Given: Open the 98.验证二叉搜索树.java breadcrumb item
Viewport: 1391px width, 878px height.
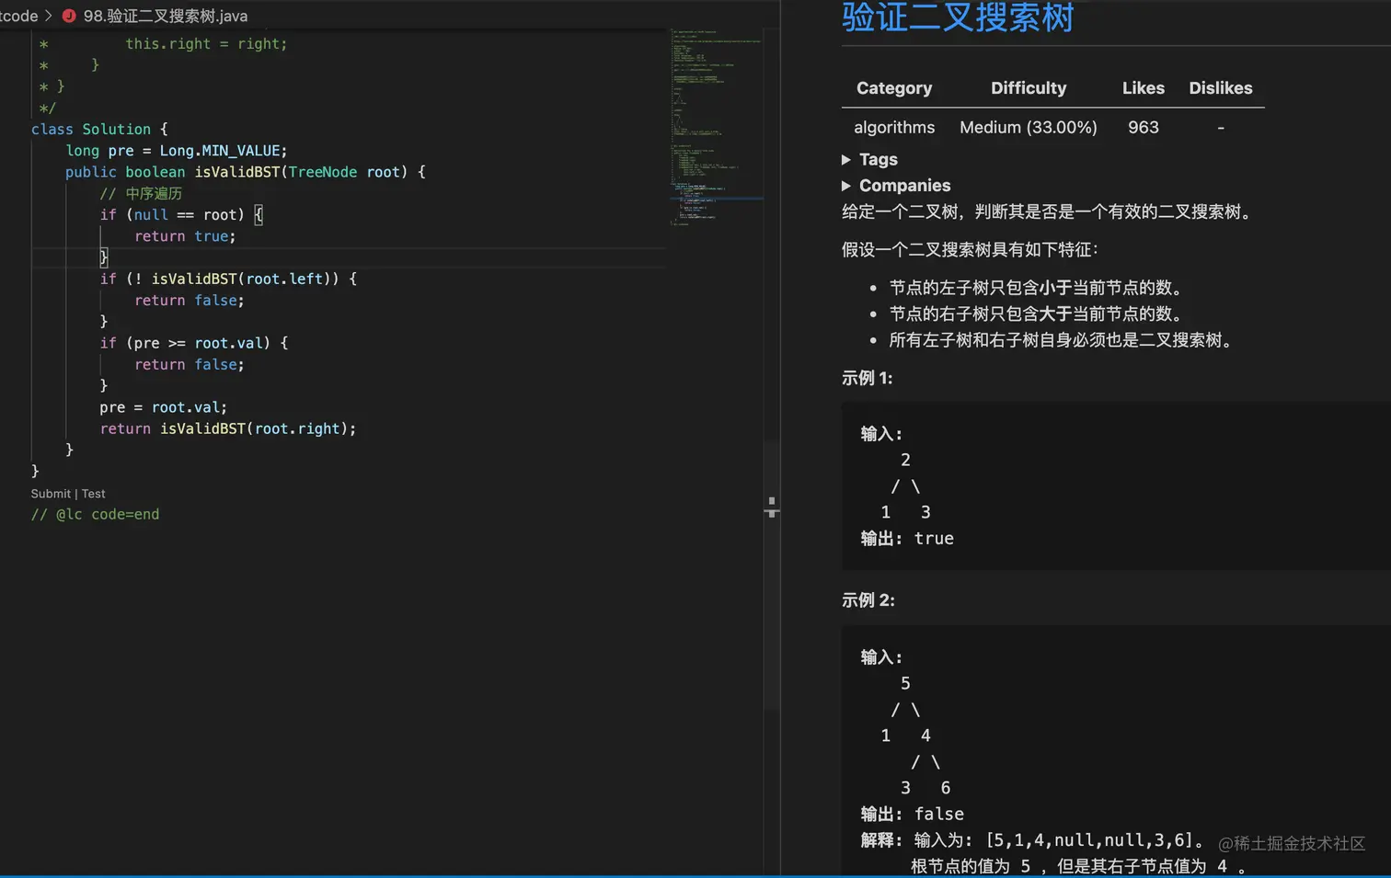Looking at the screenshot, I should (x=165, y=16).
